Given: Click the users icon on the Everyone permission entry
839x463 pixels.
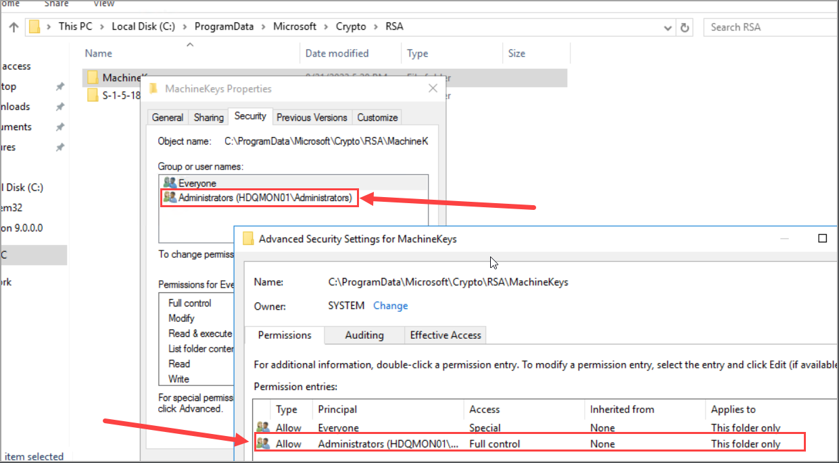Looking at the screenshot, I should click(264, 427).
